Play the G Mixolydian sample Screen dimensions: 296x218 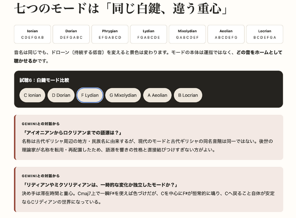(x=123, y=95)
